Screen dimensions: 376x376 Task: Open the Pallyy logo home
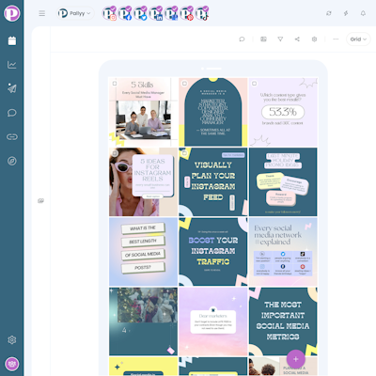pos(12,13)
